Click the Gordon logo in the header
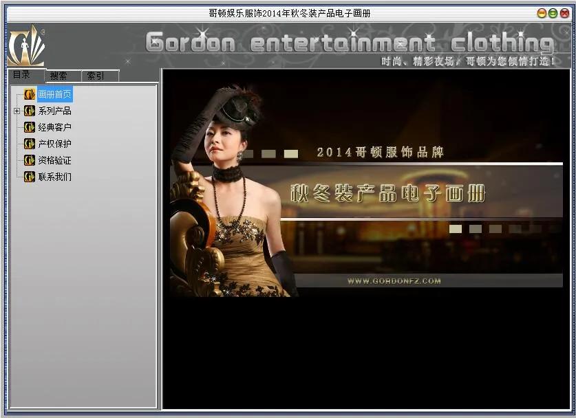 click(x=27, y=45)
